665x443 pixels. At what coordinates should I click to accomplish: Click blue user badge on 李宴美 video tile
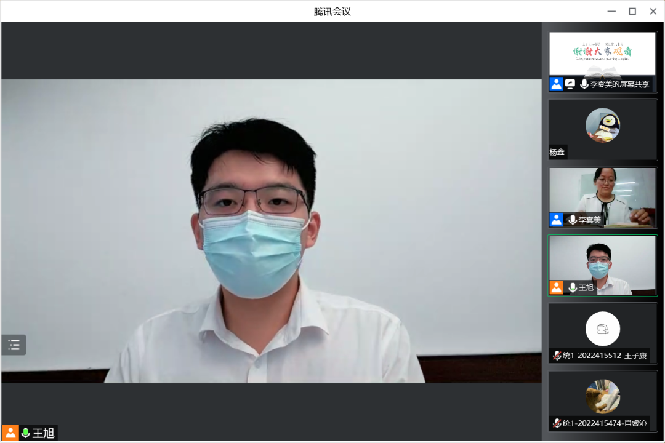point(556,220)
